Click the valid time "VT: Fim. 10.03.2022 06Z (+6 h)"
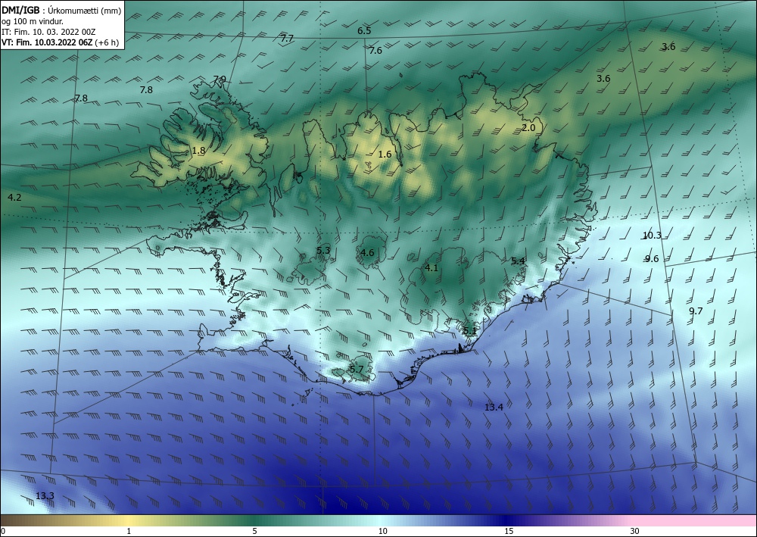Screen dimensions: 757x537 pyautogui.click(x=61, y=42)
